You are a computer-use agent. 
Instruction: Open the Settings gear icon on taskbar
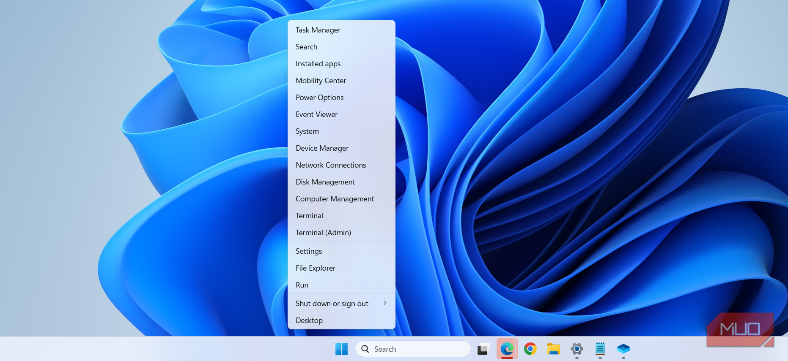[x=577, y=349]
